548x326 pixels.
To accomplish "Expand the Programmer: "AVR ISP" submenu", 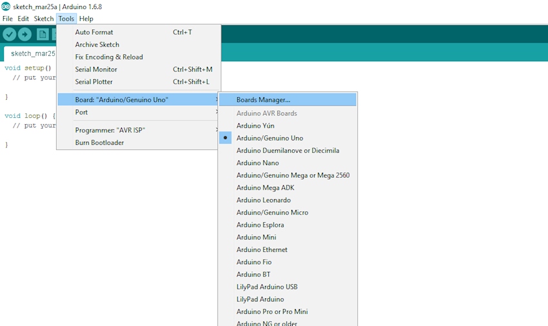I will click(x=139, y=130).
